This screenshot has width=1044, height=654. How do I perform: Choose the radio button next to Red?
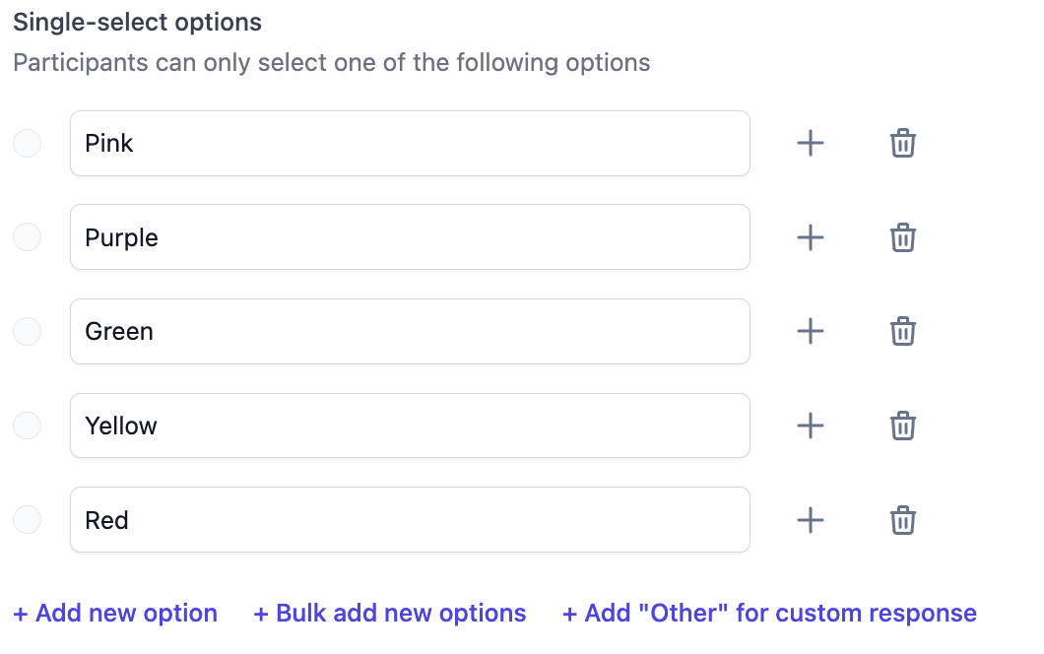[28, 520]
